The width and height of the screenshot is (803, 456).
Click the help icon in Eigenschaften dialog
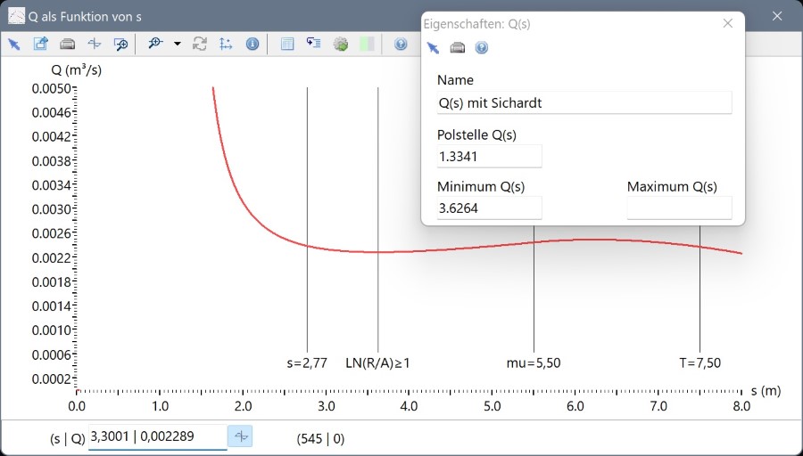[x=482, y=48]
